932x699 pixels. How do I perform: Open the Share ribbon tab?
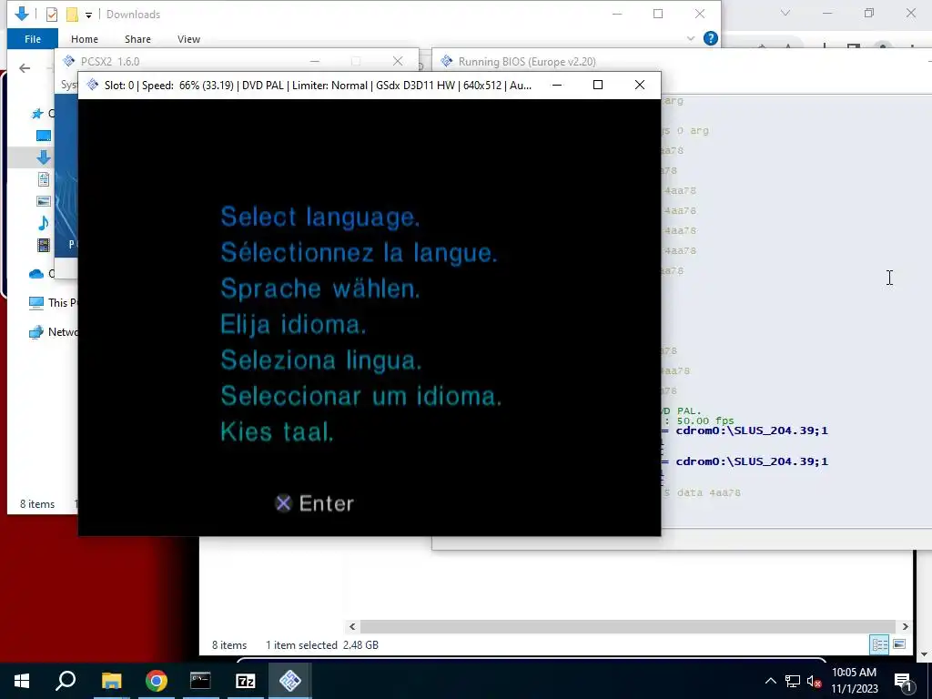click(137, 39)
